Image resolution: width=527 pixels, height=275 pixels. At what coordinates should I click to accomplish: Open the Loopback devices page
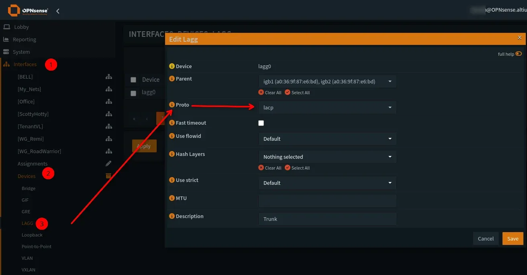(x=32, y=235)
